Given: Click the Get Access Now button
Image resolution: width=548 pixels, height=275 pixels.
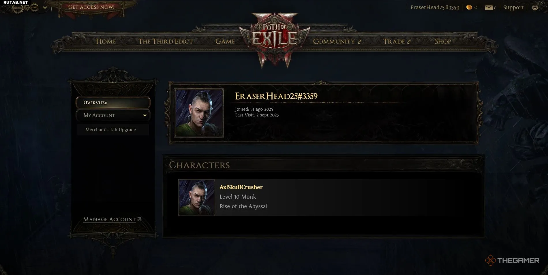Looking at the screenshot, I should (91, 7).
